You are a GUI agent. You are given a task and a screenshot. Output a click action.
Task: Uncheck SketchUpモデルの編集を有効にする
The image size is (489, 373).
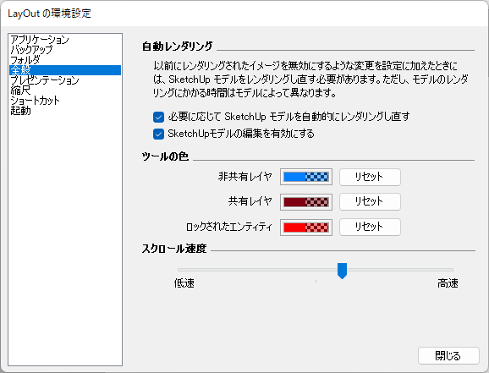tap(158, 134)
